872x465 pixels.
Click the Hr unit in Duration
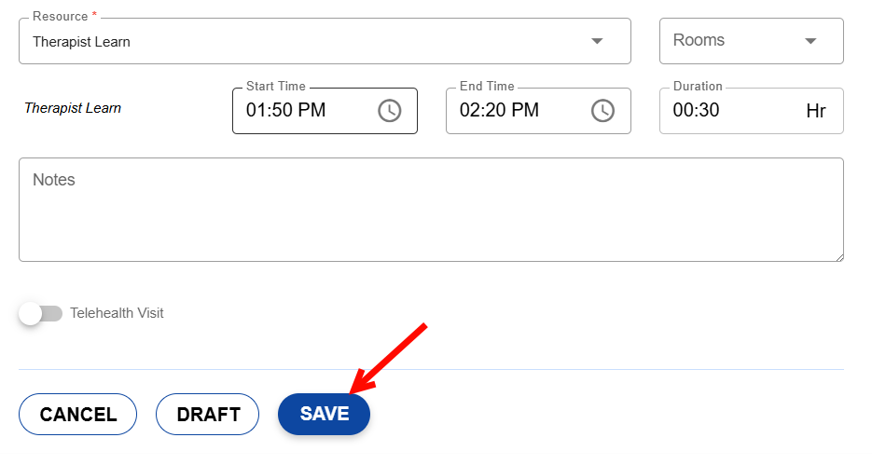pyautogui.click(x=815, y=111)
